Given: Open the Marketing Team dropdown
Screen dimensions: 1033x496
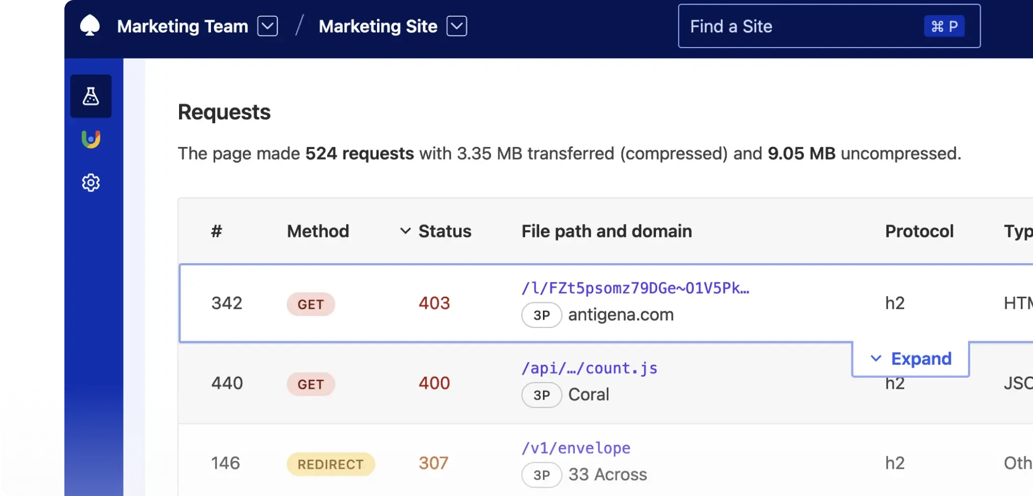Looking at the screenshot, I should tap(268, 26).
